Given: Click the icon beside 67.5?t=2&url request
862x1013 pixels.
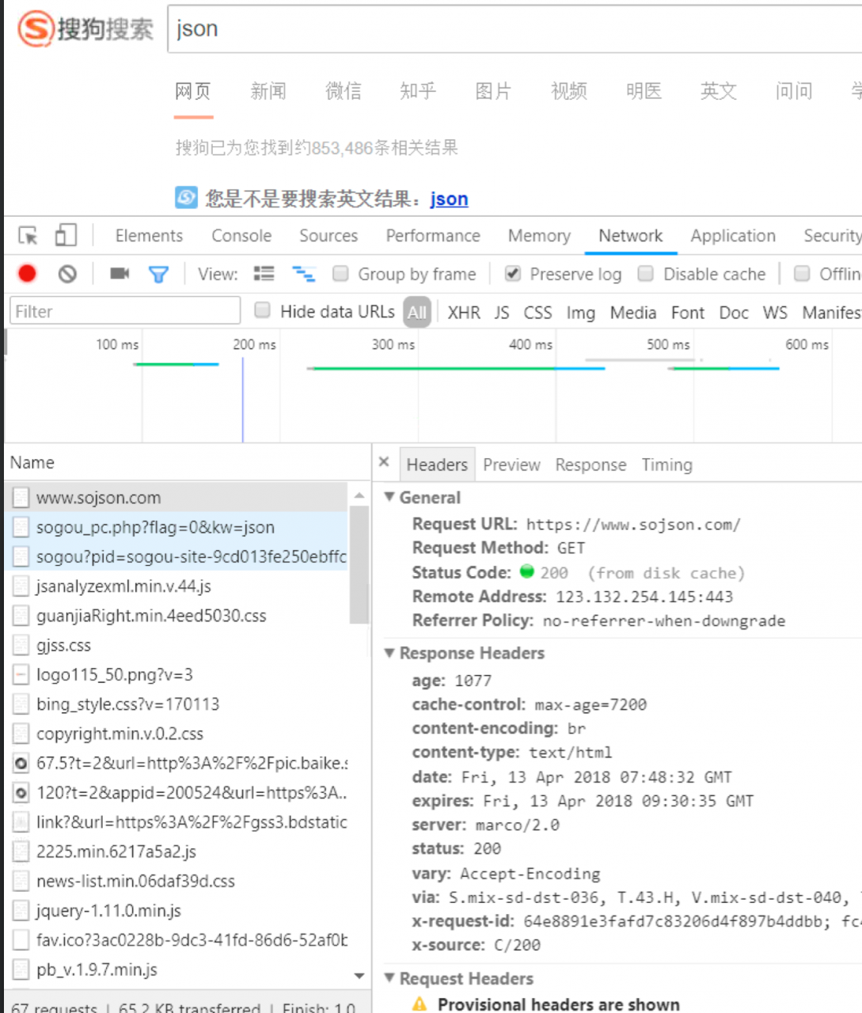Looking at the screenshot, I should (x=21, y=764).
